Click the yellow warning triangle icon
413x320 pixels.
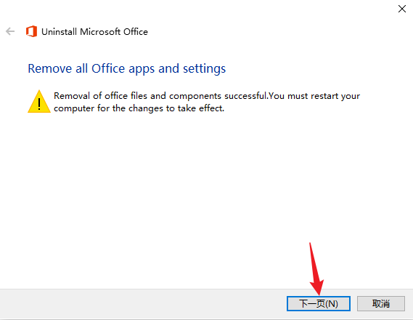click(x=39, y=102)
